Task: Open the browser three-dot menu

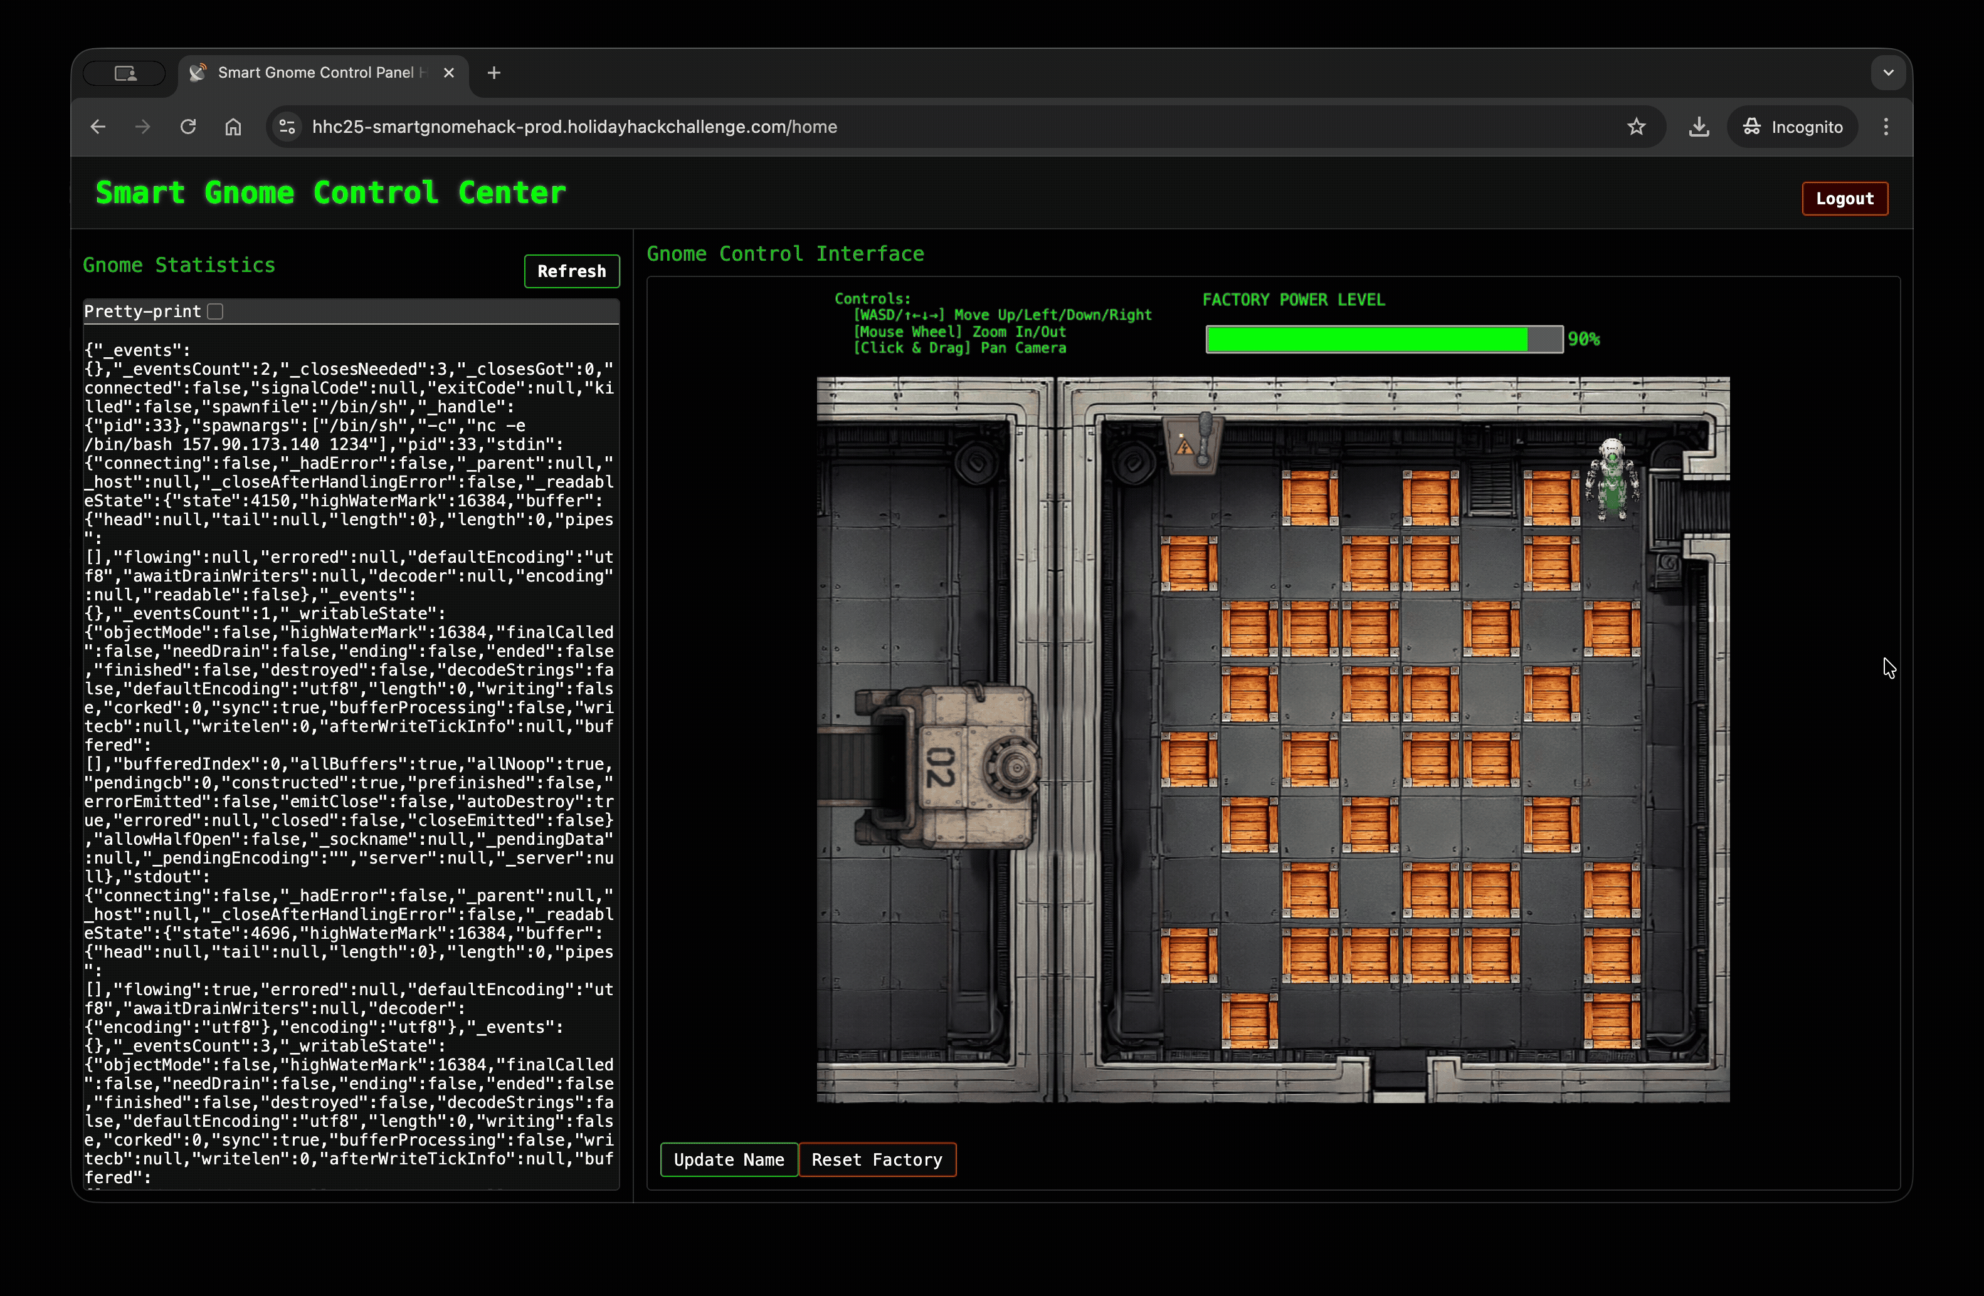Action: [x=1886, y=127]
